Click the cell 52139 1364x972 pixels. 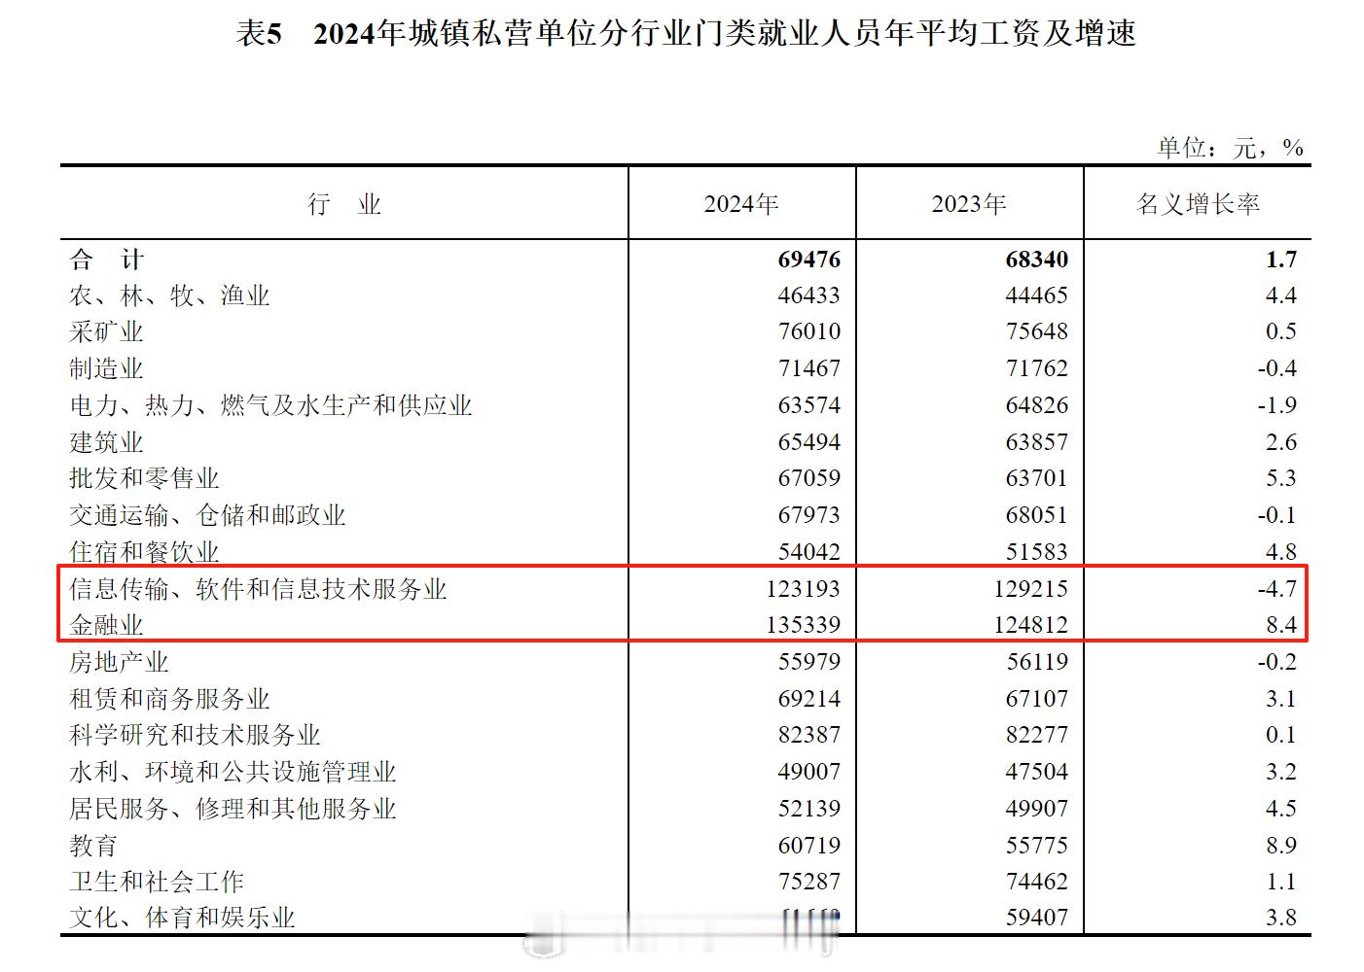pyautogui.click(x=809, y=809)
